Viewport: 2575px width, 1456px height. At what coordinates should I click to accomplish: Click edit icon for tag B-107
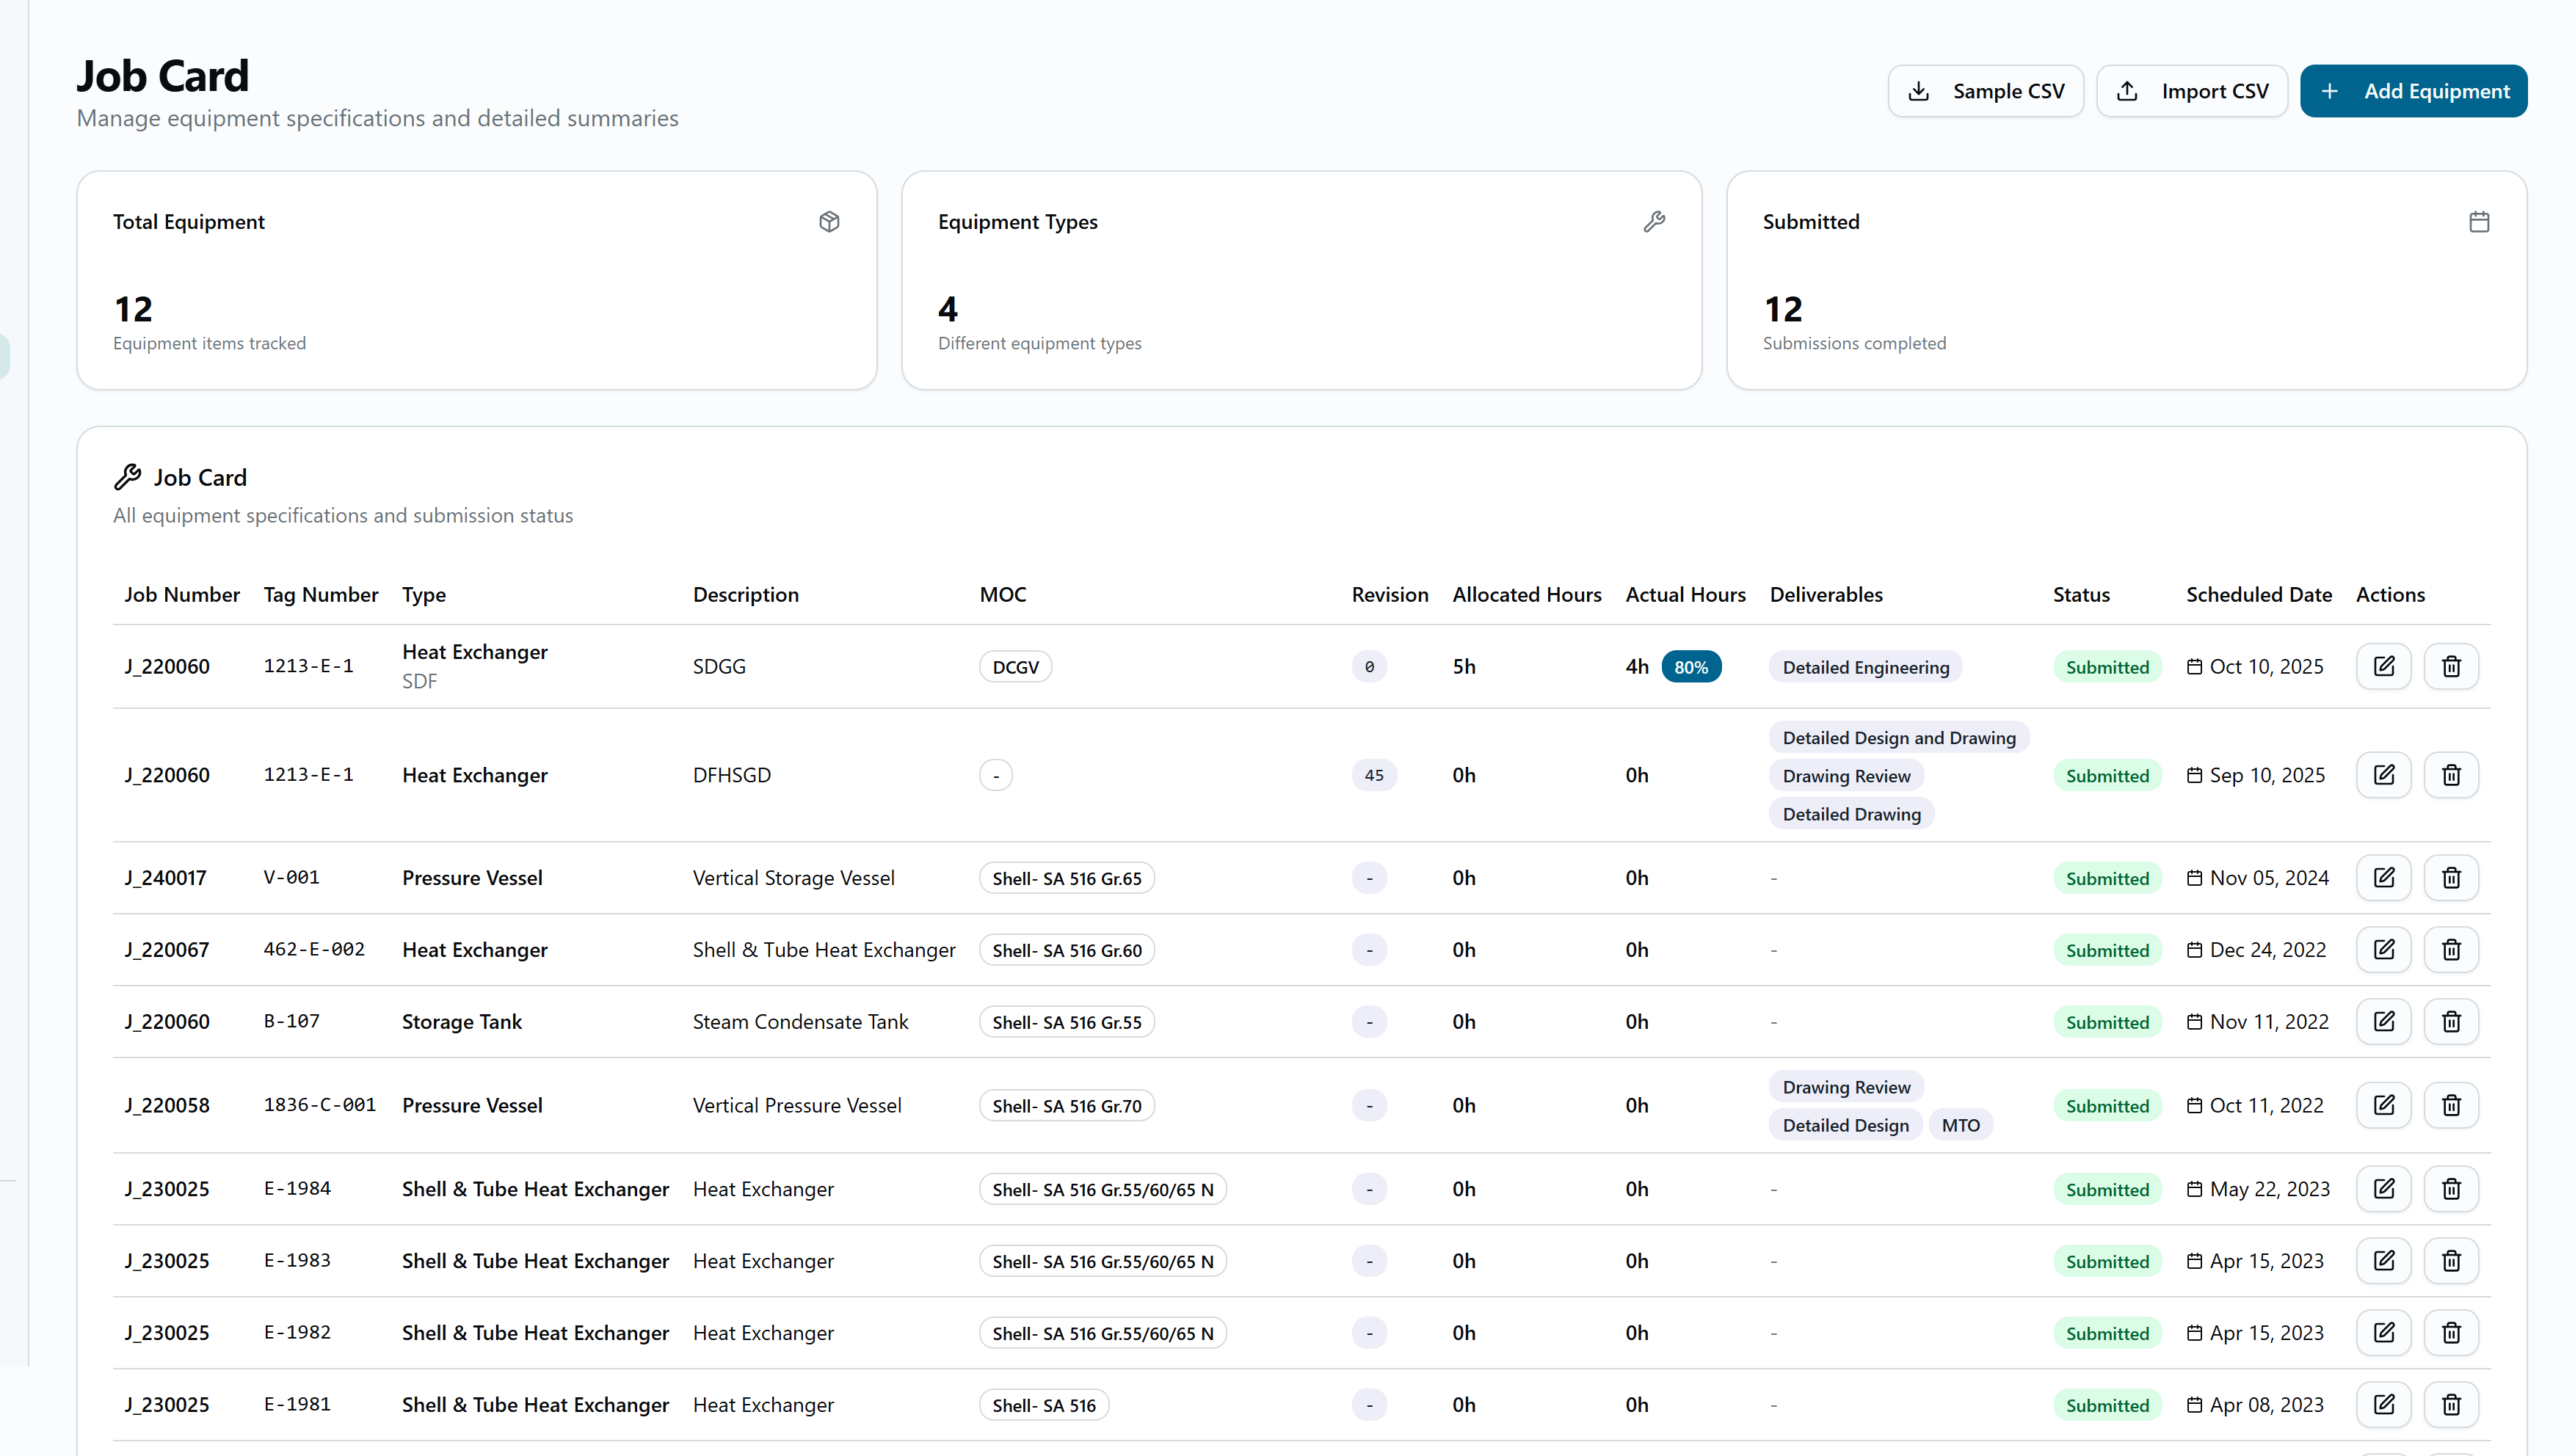click(2383, 1021)
